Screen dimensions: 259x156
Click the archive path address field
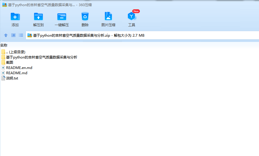pyautogui.click(x=142, y=35)
